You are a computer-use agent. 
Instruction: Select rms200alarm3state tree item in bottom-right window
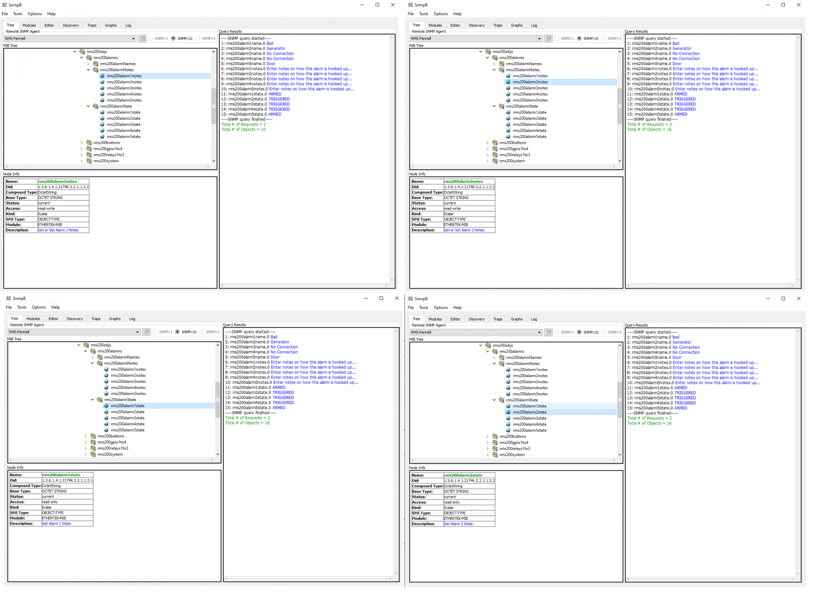click(x=529, y=418)
